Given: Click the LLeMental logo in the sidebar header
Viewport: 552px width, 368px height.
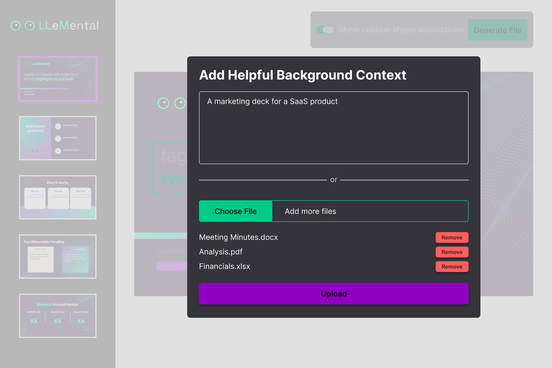Looking at the screenshot, I should tap(55, 26).
